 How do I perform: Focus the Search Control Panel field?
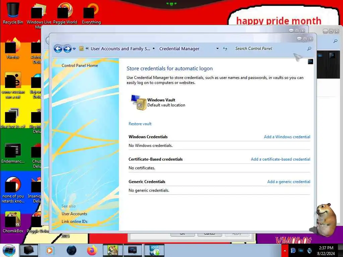pos(270,49)
